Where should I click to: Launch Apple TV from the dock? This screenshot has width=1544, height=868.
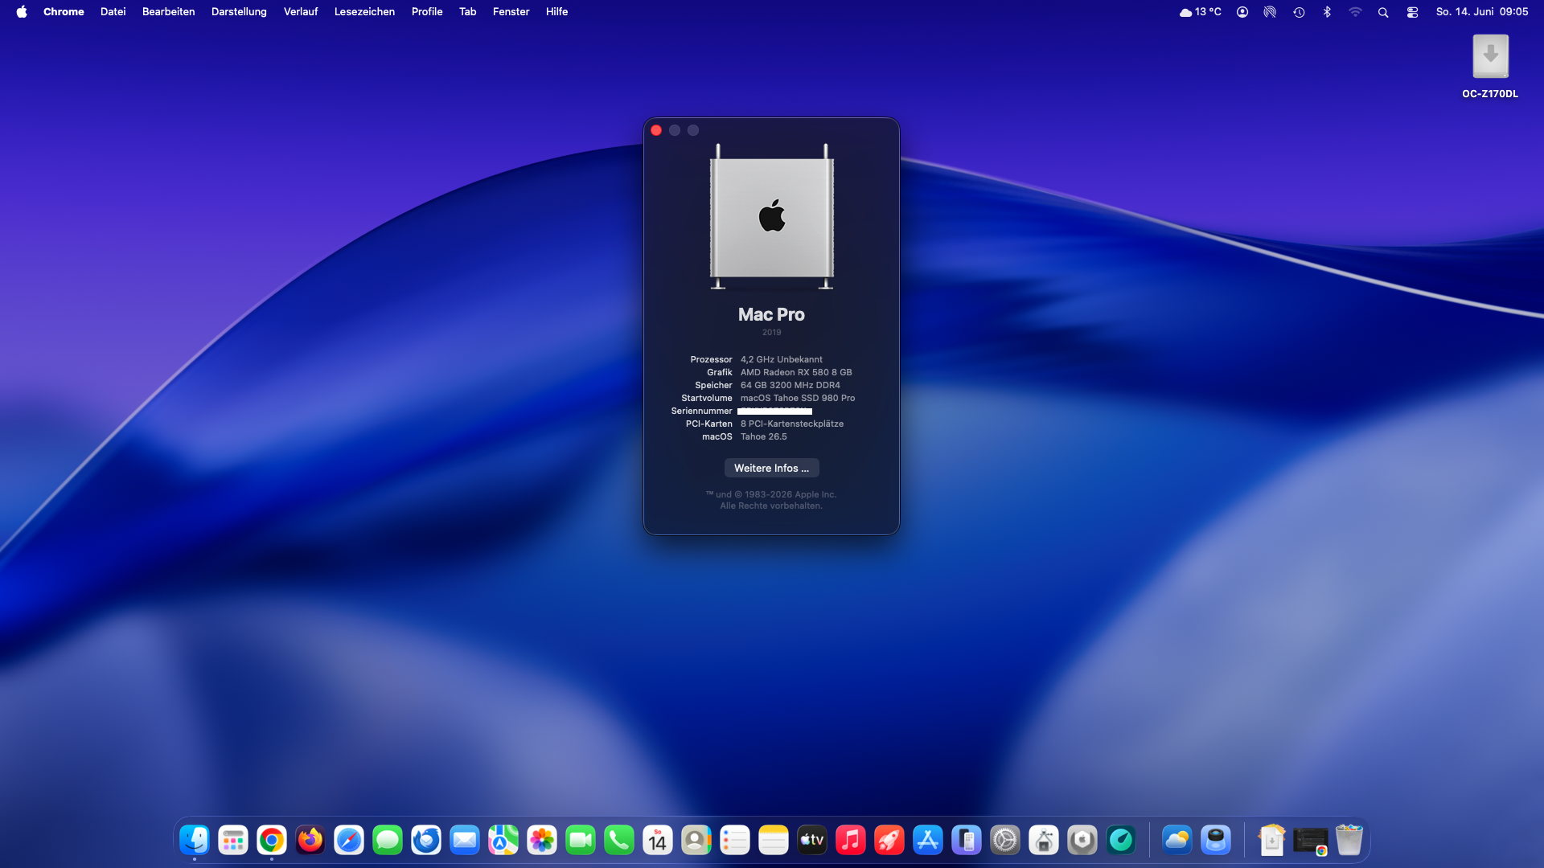tap(812, 841)
